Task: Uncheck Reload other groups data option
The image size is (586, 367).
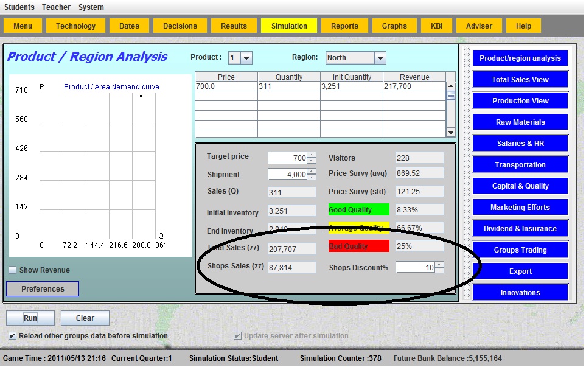Action: tap(13, 336)
